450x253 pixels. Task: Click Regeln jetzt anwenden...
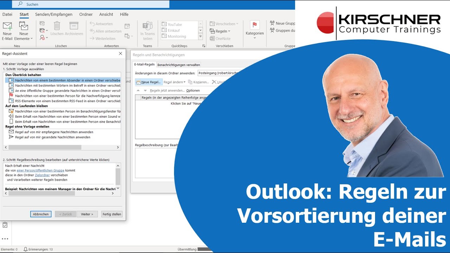(x=167, y=90)
